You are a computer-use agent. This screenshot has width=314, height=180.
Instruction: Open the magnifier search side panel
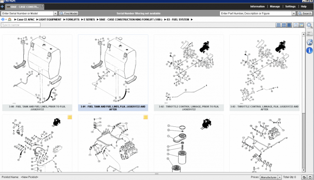click(310, 25)
